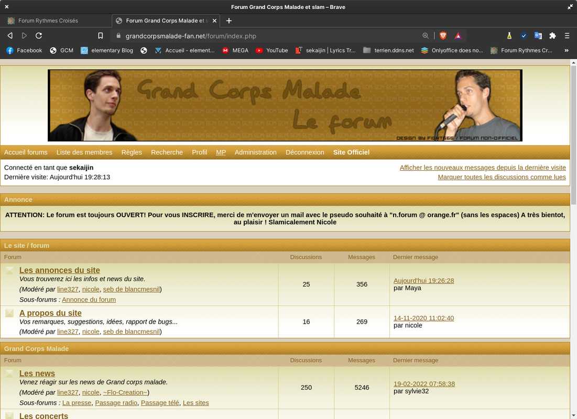Open the Administration menu item
The width and height of the screenshot is (577, 419).
255,152
